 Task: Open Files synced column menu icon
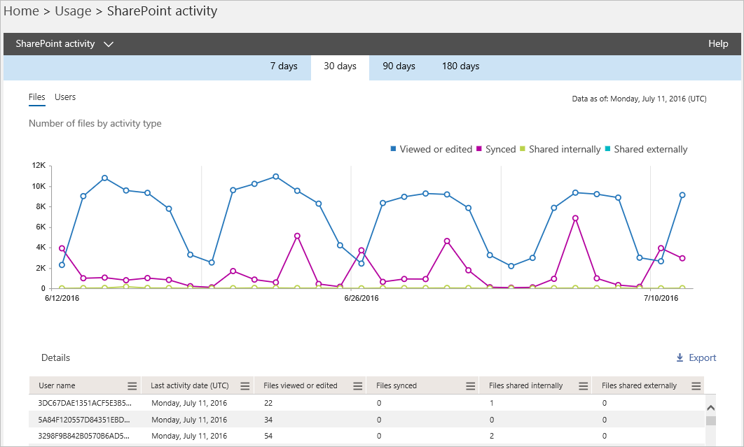470,386
